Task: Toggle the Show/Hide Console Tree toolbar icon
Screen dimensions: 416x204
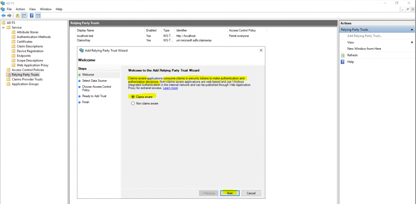Action: pyautogui.click(x=24, y=16)
